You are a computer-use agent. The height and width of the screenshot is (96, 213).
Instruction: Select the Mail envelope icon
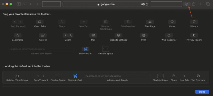[x=93, y=35]
